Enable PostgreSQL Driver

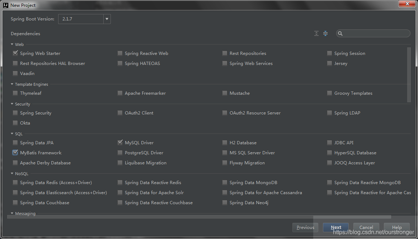[120, 153]
